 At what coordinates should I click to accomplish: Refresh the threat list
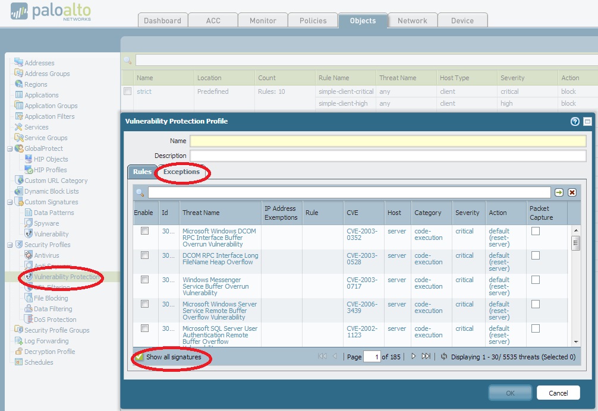pyautogui.click(x=443, y=356)
